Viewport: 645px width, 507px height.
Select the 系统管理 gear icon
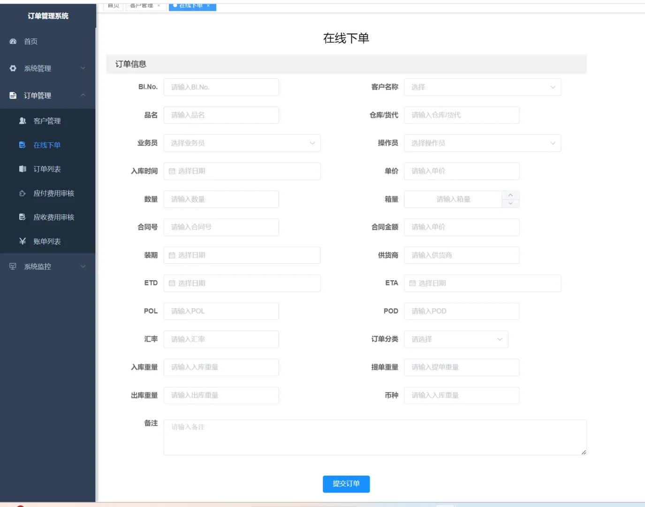13,68
